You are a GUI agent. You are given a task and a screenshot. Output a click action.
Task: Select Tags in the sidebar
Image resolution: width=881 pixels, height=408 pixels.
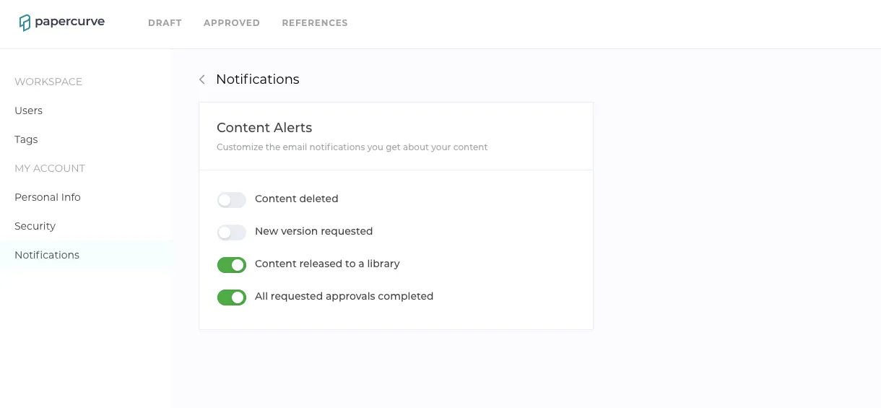tap(26, 139)
